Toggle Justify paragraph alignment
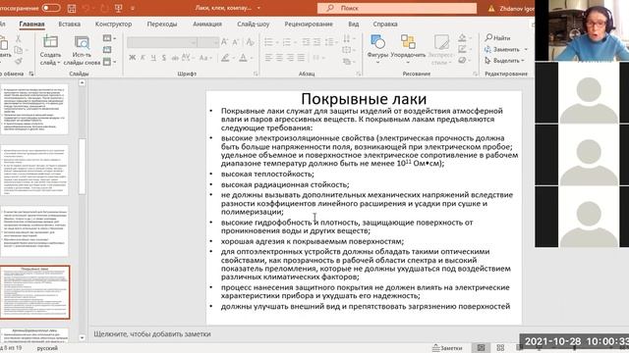629x353 pixels. [302, 58]
